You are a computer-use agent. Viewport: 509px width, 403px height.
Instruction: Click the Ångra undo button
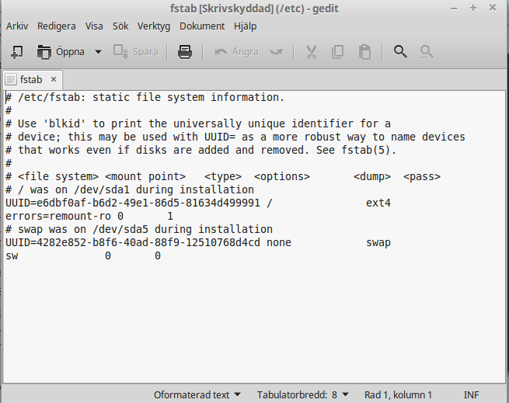(x=236, y=52)
